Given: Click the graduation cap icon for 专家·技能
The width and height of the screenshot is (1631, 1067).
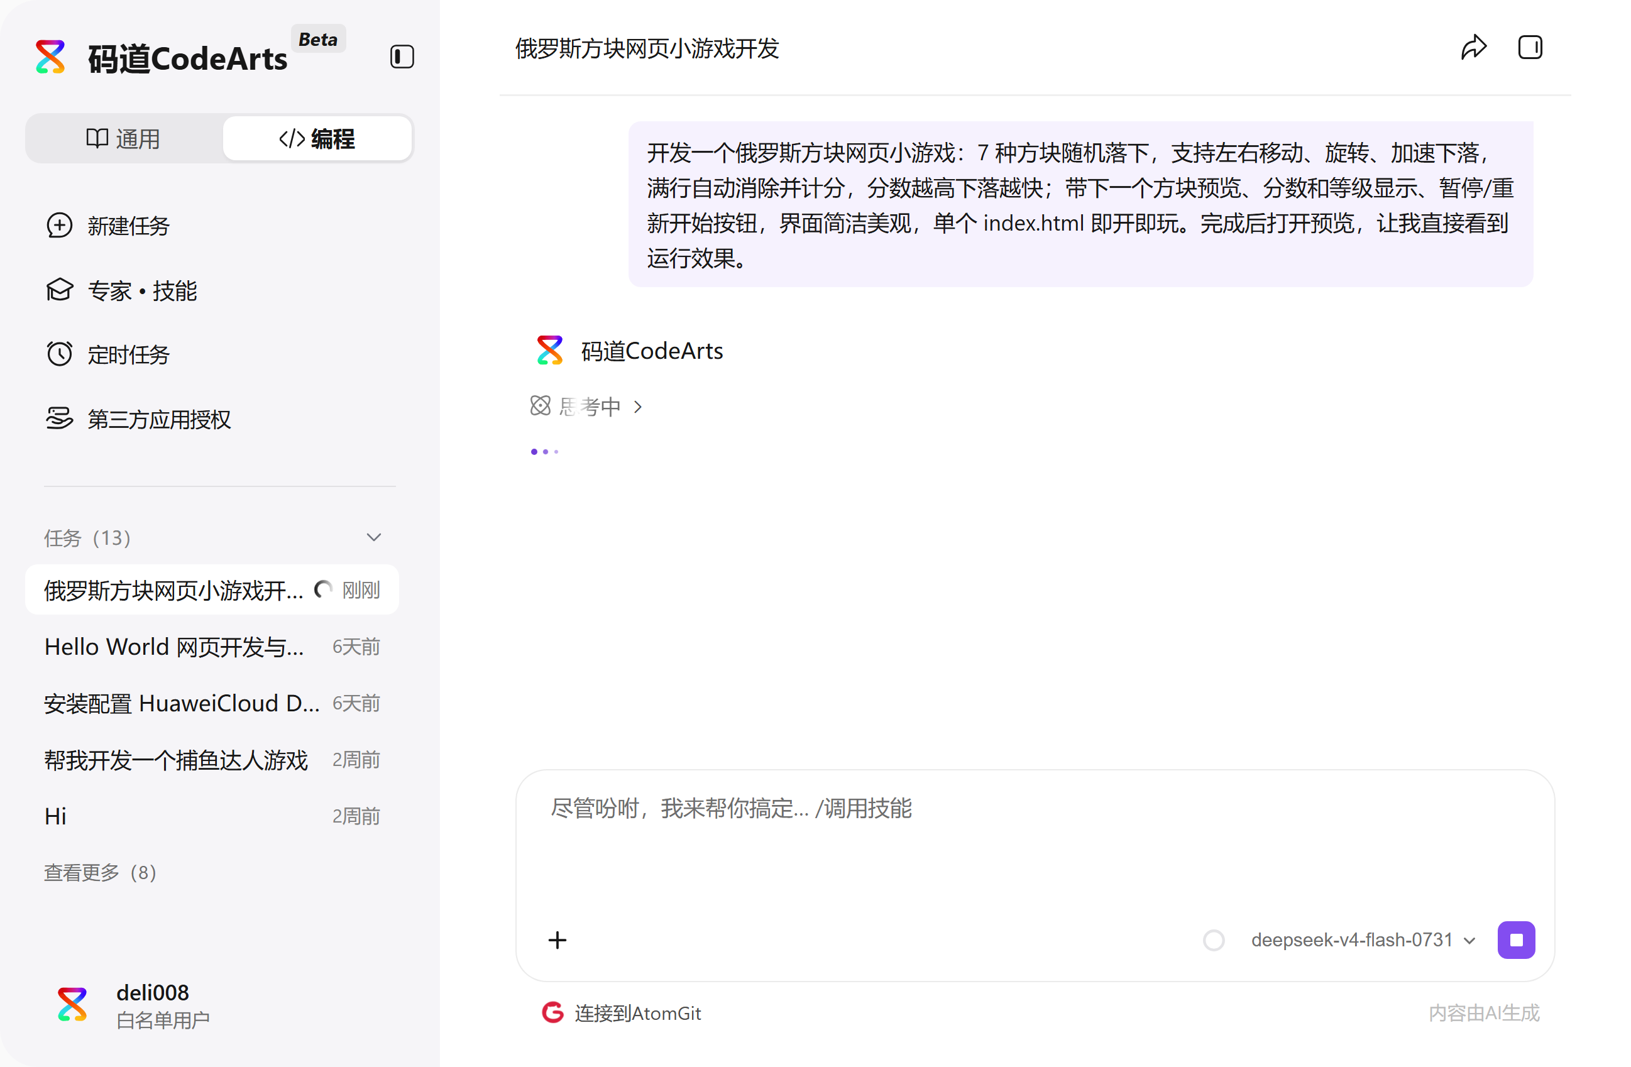Looking at the screenshot, I should pos(60,290).
